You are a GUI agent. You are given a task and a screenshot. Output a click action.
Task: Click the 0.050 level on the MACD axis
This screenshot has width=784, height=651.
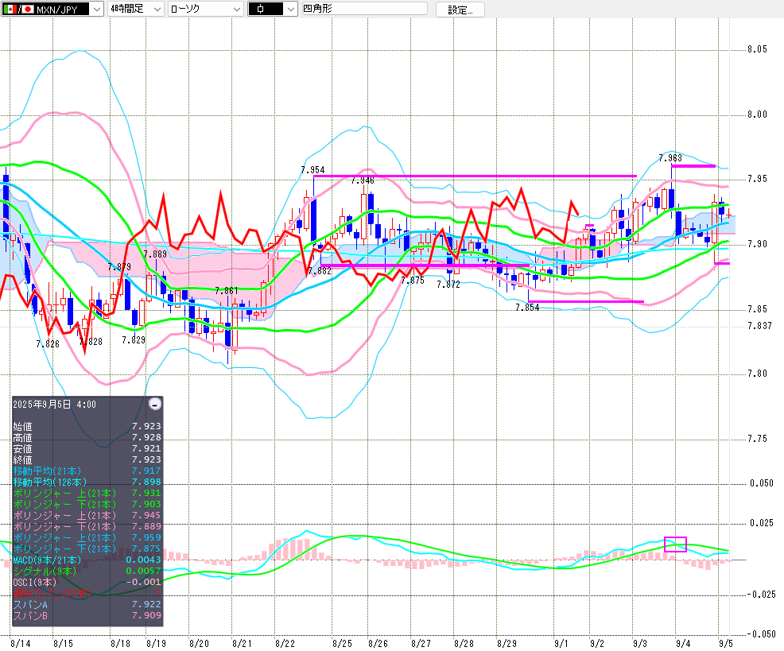762,483
